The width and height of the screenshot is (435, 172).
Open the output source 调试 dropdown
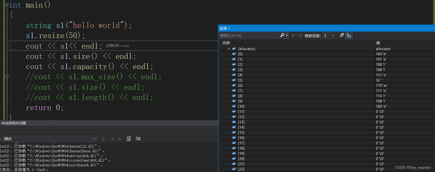[x=94, y=139]
